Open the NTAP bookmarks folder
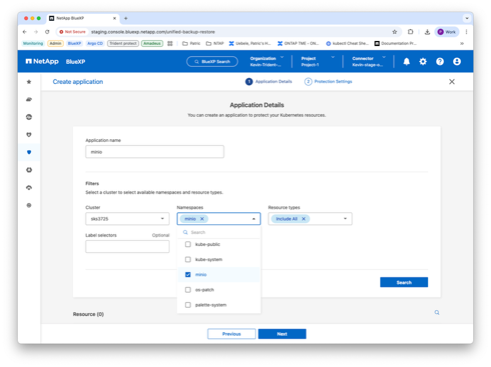The image size is (491, 367). point(215,44)
